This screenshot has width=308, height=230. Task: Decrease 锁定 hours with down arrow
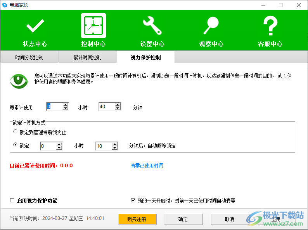(x=59, y=148)
